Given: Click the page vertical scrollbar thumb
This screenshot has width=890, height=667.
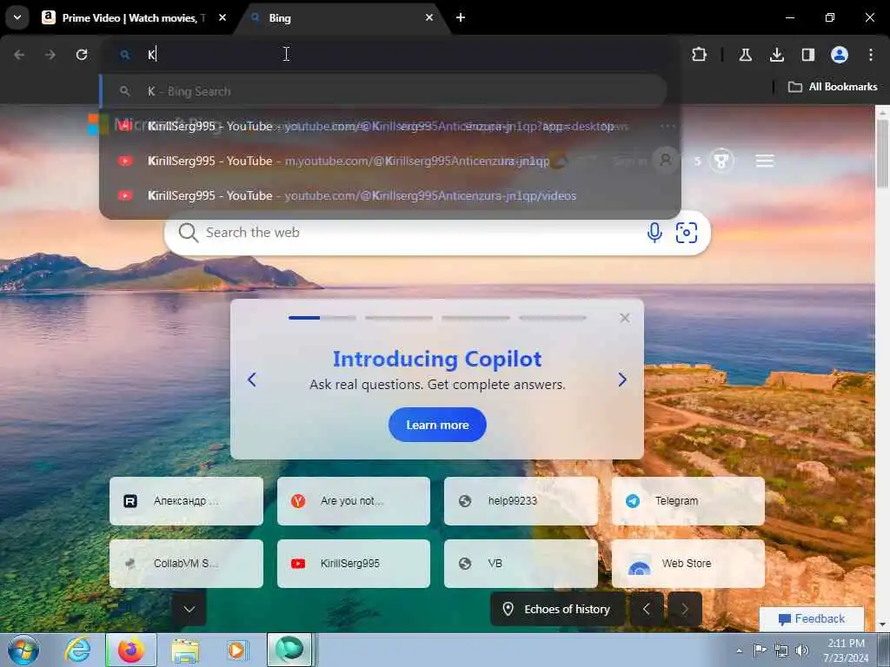Looking at the screenshot, I should (882, 153).
